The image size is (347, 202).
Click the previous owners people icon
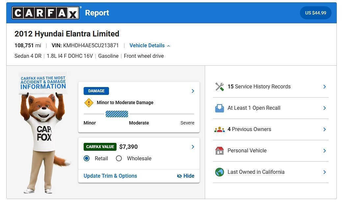[x=220, y=129]
